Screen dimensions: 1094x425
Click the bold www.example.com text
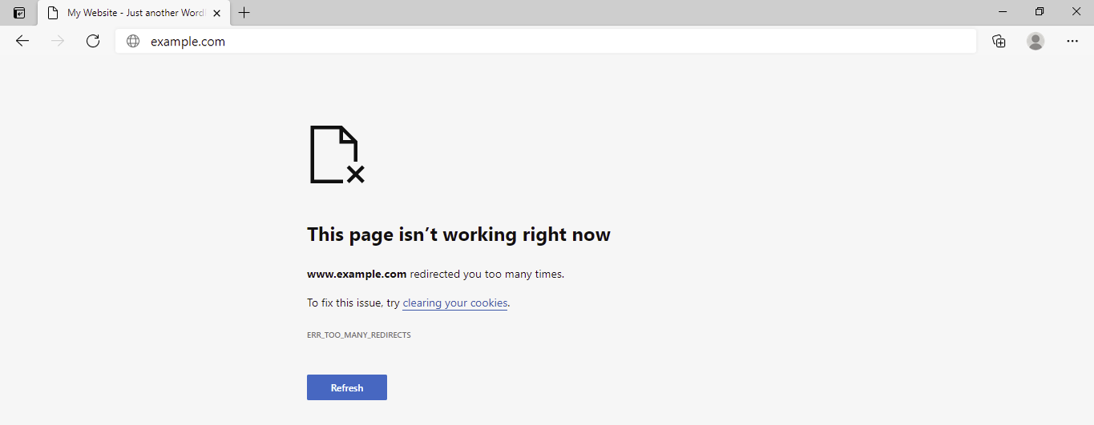click(357, 275)
